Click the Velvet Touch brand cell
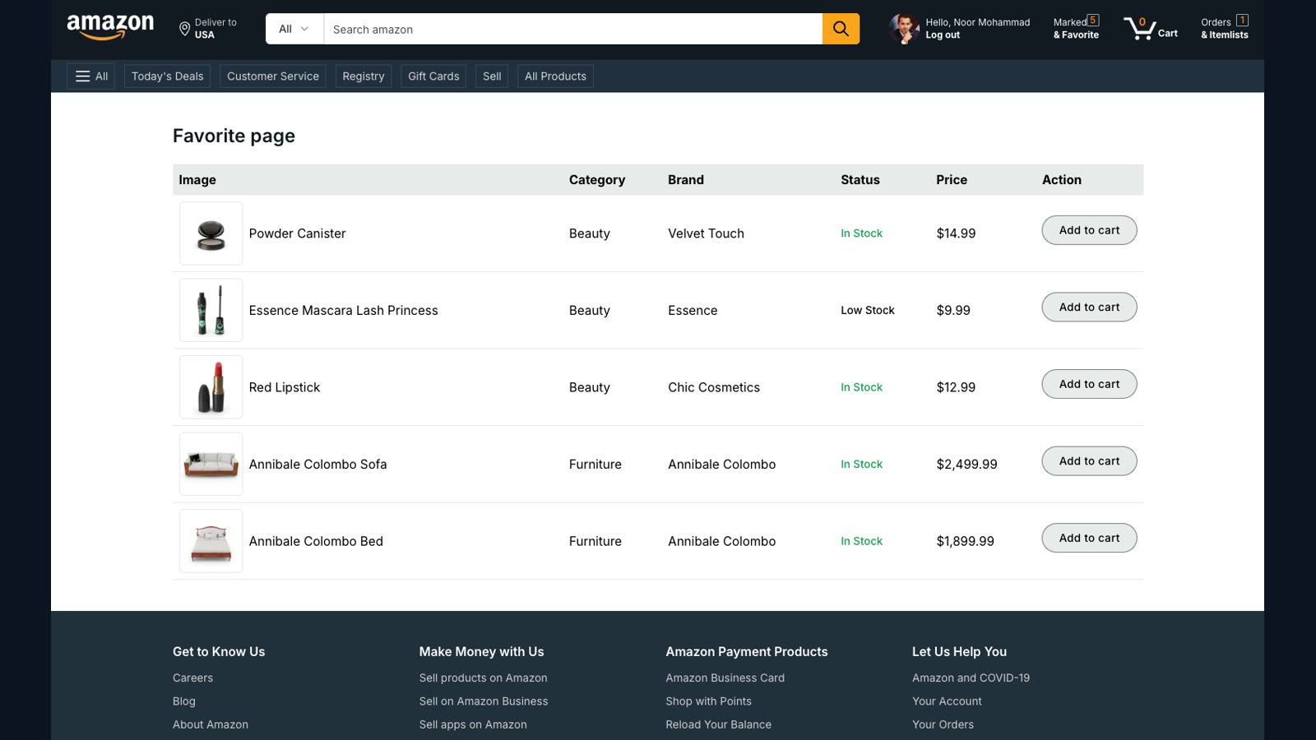1316x740 pixels. [706, 234]
